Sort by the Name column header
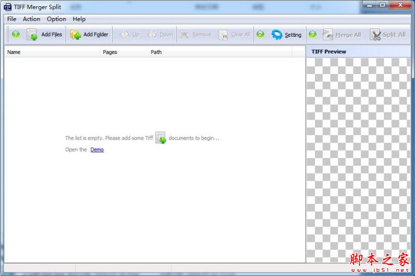The width and height of the screenshot is (415, 276). coord(52,52)
